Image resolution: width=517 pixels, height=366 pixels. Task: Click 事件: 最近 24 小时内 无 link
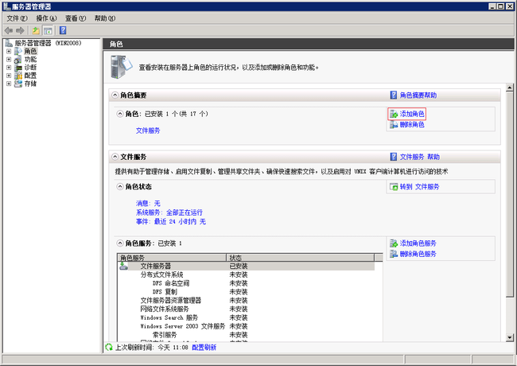click(x=171, y=221)
